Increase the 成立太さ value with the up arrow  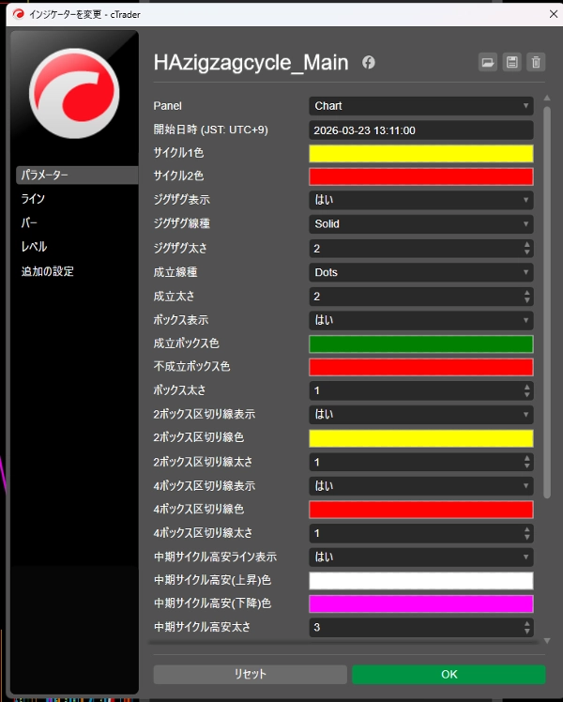526,293
